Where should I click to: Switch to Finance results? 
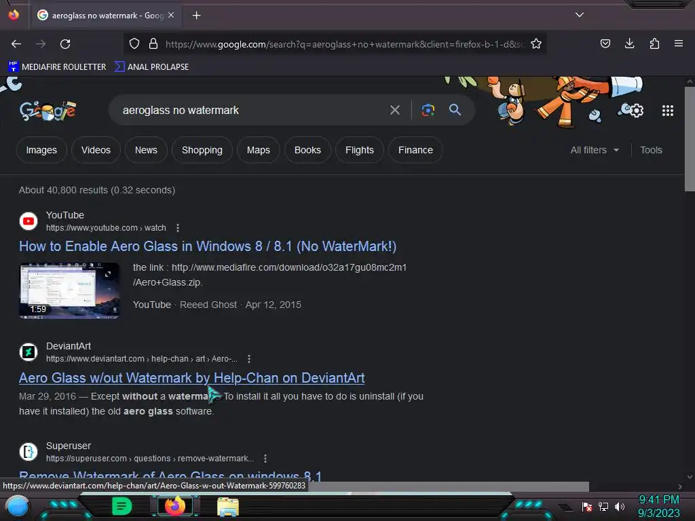pos(415,150)
